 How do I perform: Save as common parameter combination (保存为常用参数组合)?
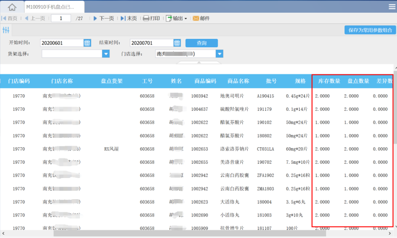370,30
